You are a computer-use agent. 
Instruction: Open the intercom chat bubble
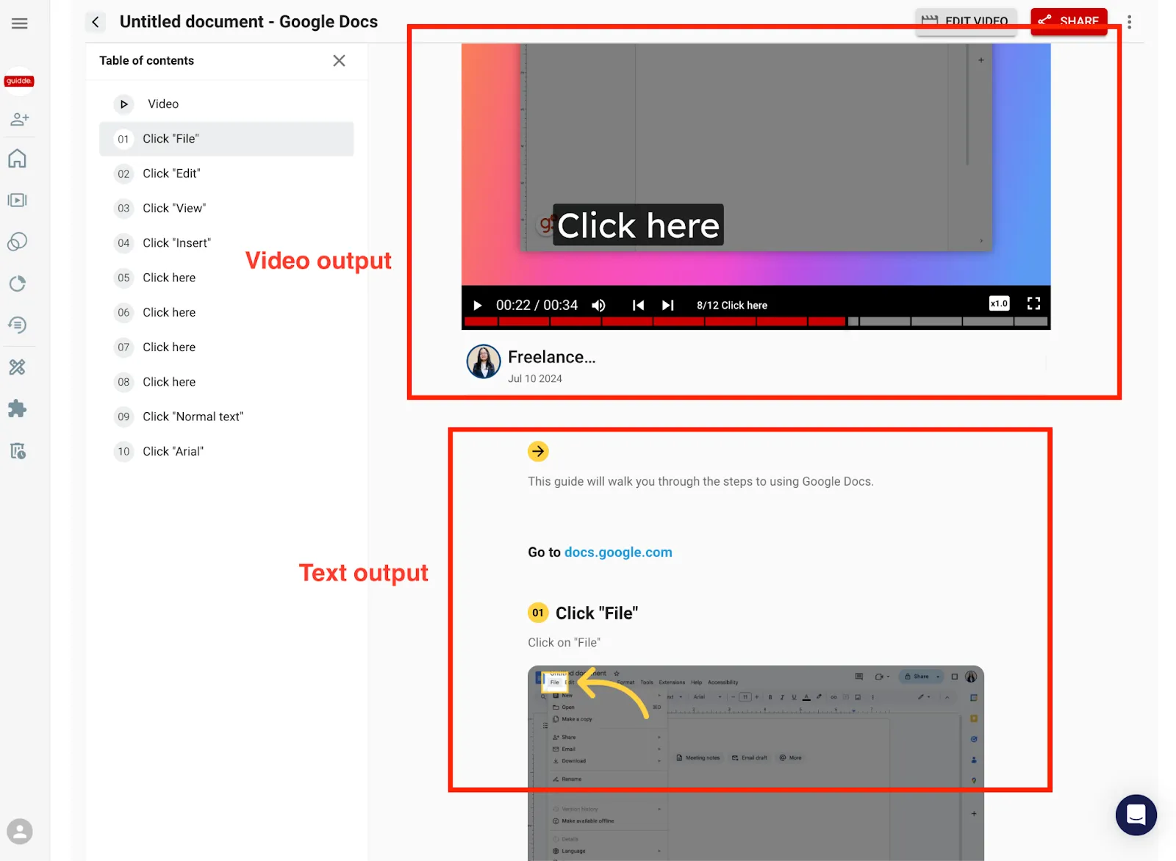click(x=1136, y=815)
